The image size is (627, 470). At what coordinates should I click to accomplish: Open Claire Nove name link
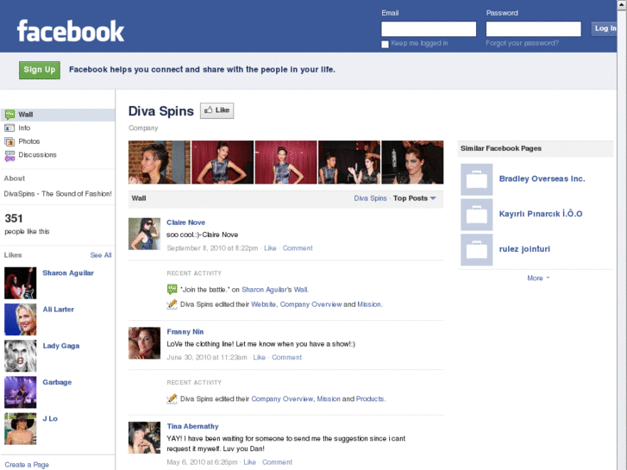tap(186, 222)
